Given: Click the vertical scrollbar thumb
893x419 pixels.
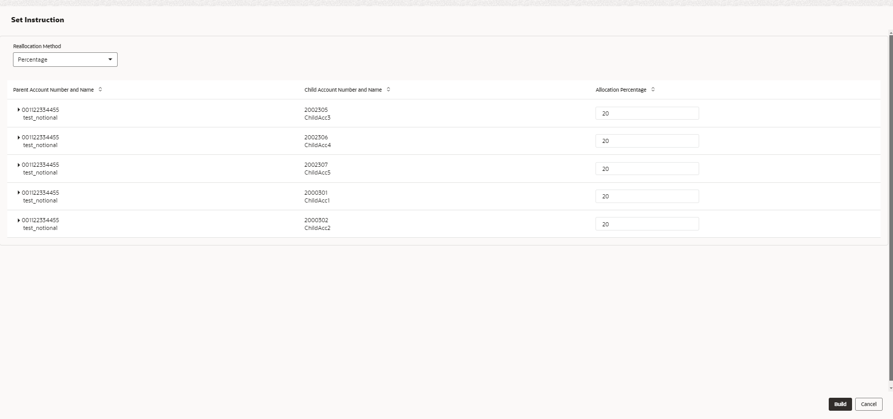Looking at the screenshot, I should click(x=891, y=207).
